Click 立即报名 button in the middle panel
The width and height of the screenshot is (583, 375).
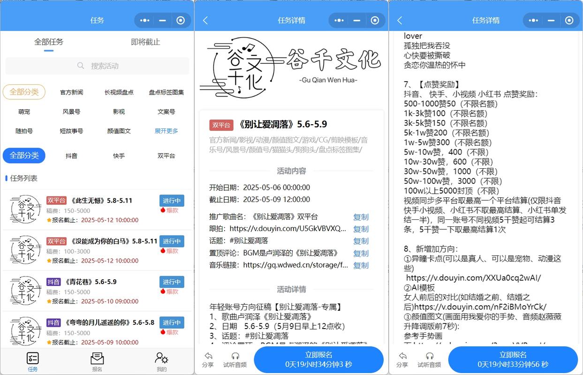[318, 360]
